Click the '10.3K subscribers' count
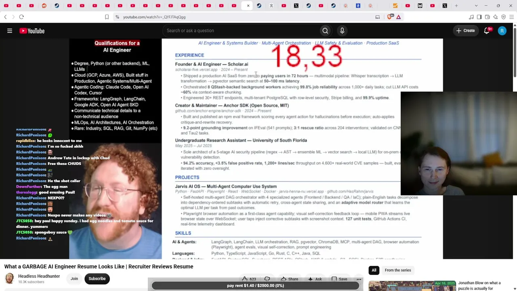Viewport: 517px width, 291px height. point(31,282)
